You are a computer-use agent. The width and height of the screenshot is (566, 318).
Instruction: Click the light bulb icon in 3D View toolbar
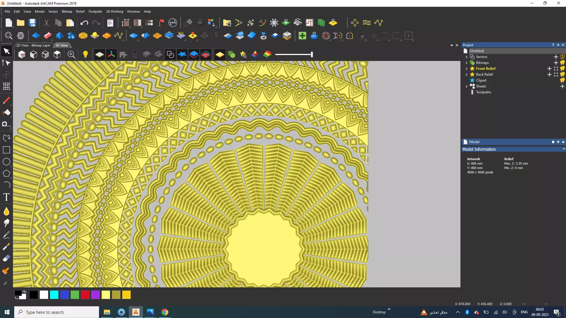coord(85,54)
